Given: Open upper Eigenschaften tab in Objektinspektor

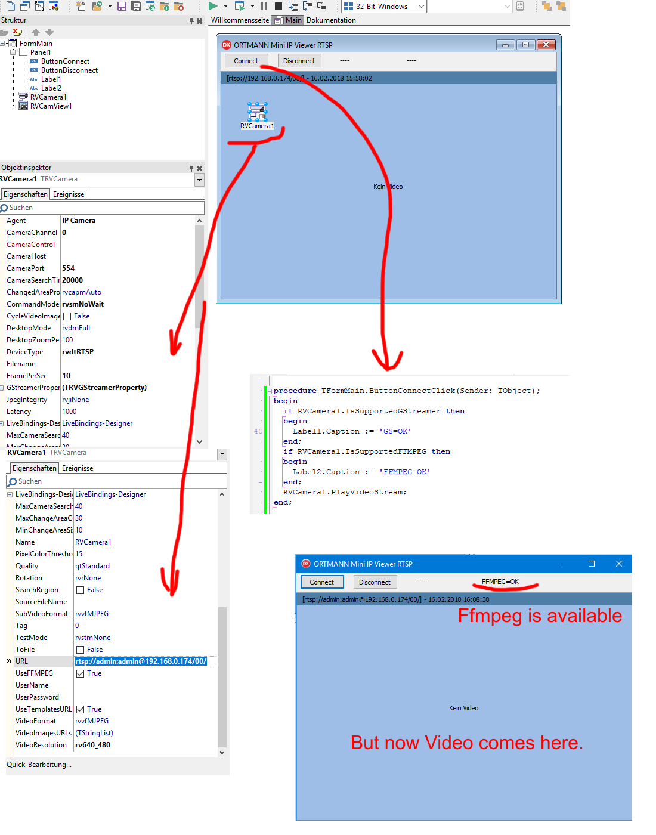Looking at the screenshot, I should pyautogui.click(x=26, y=194).
